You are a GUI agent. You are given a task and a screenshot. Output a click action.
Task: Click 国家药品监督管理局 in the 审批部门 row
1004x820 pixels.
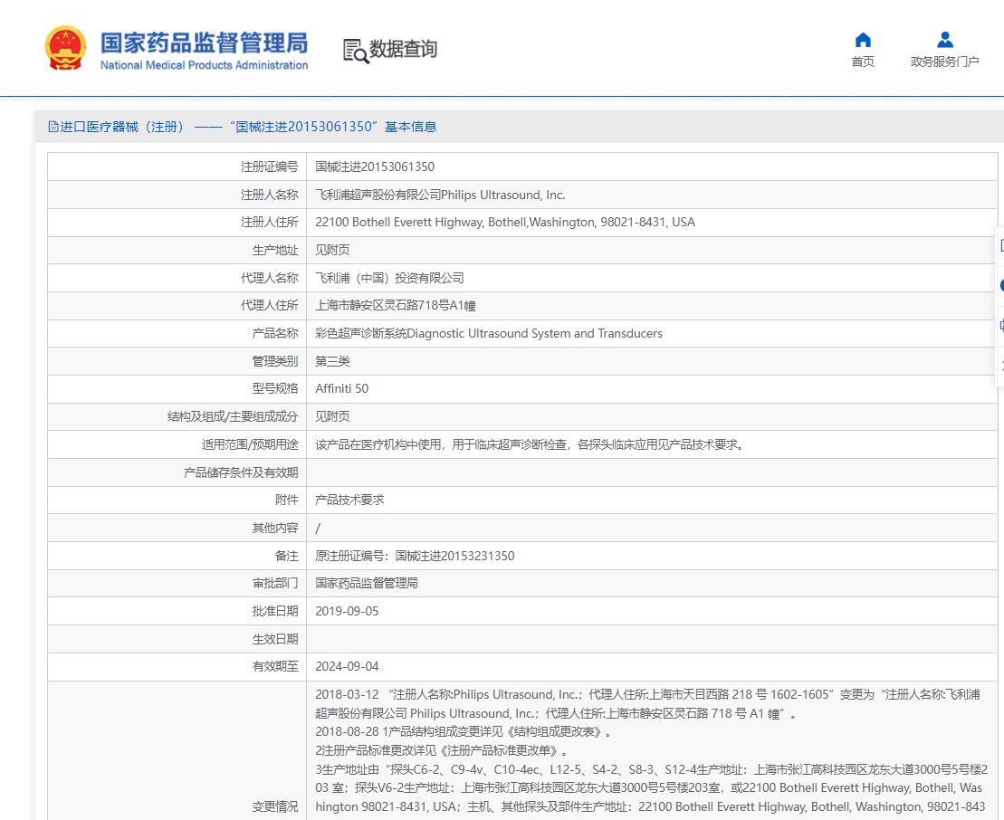click(367, 583)
